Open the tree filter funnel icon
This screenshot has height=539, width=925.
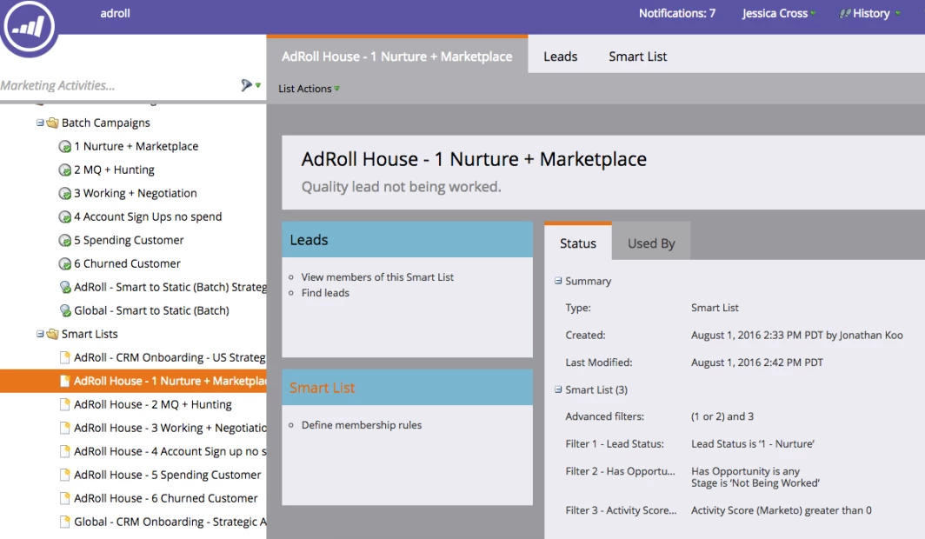coord(246,85)
